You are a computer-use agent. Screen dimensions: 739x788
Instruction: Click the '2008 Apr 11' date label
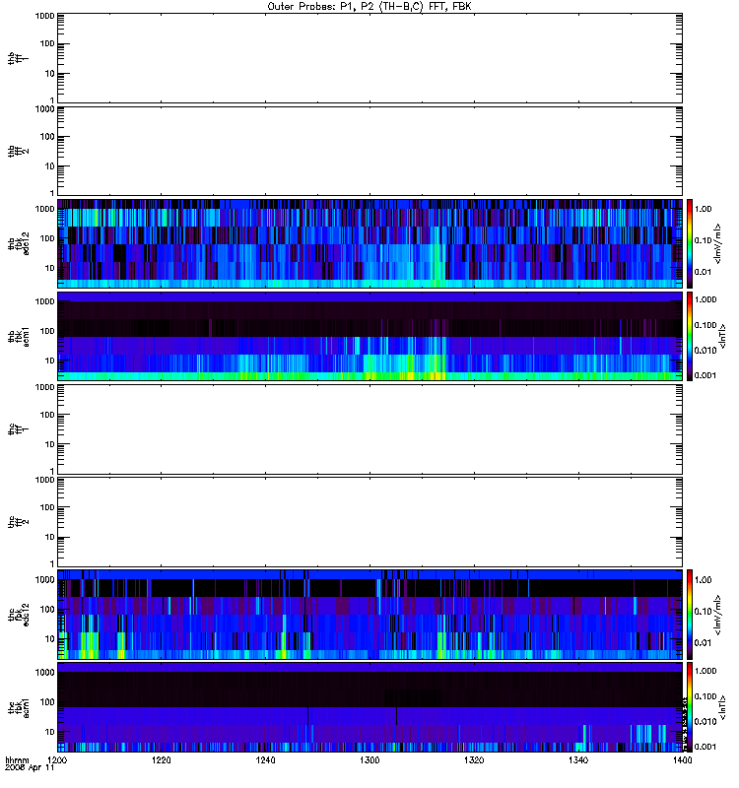click(x=30, y=768)
